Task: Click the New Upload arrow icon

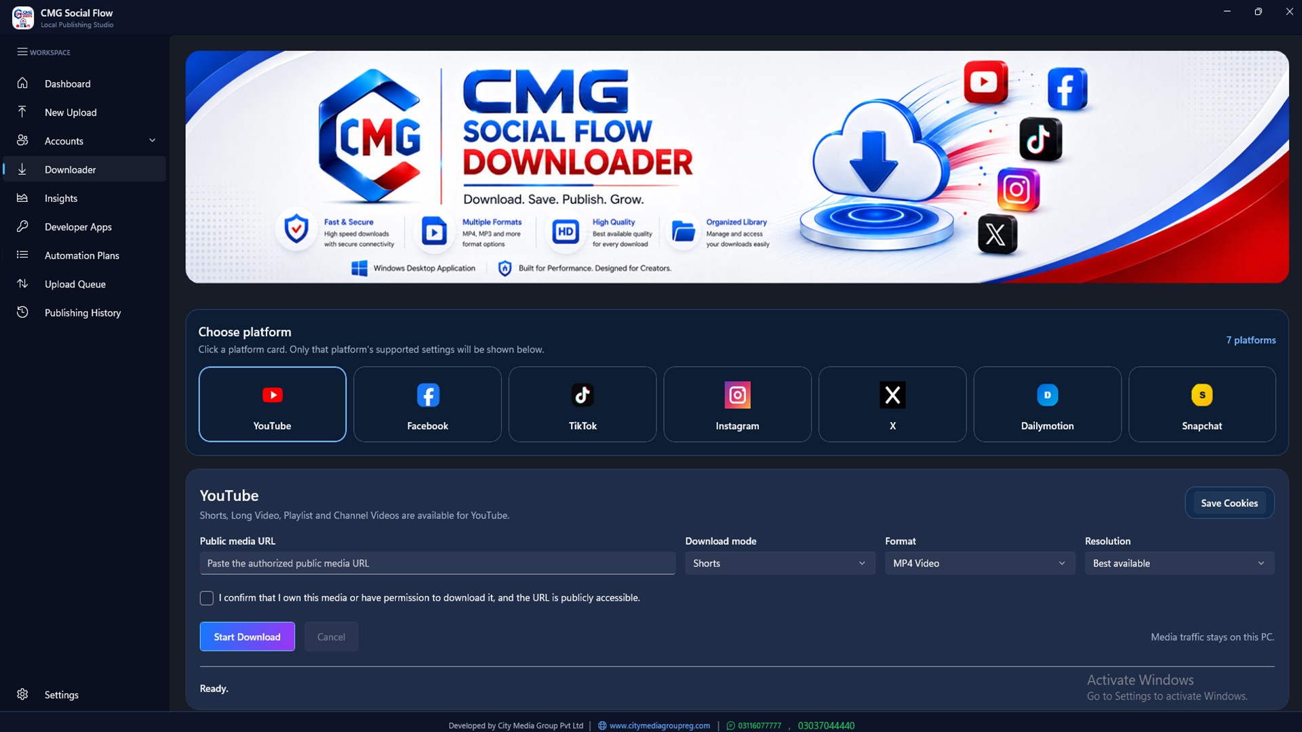Action: pyautogui.click(x=22, y=111)
